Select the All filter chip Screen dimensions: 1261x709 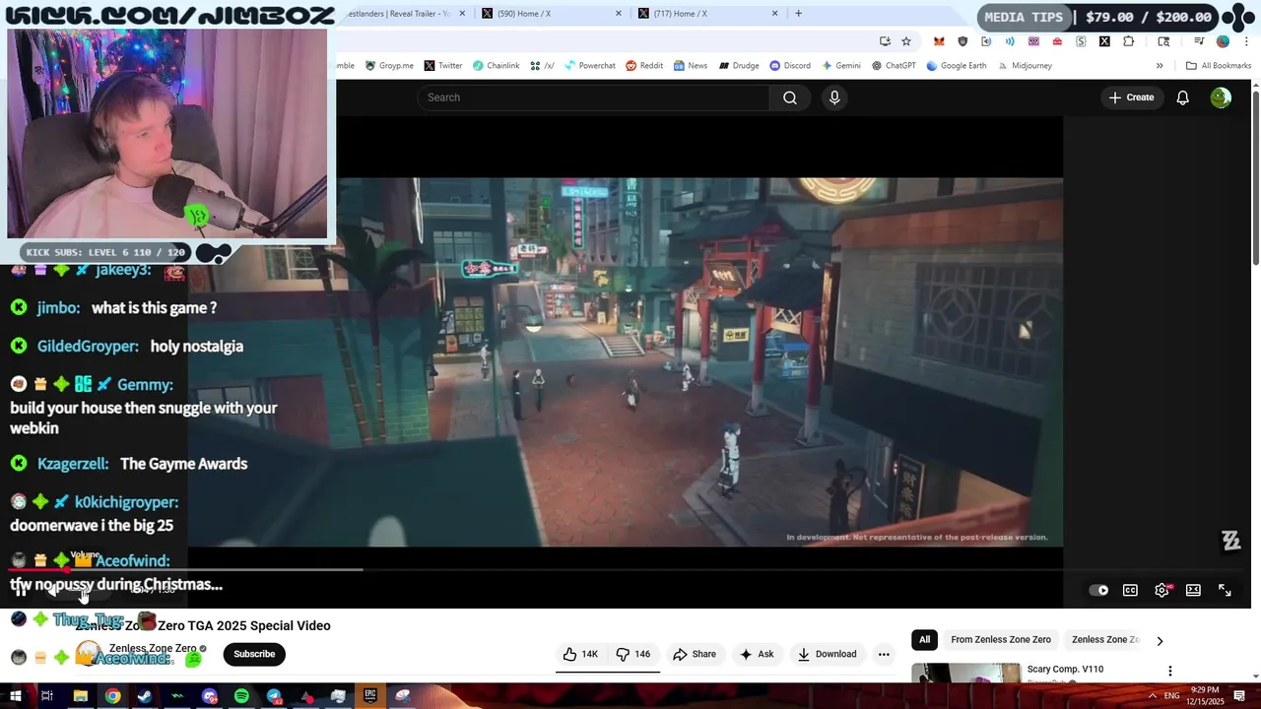point(924,640)
